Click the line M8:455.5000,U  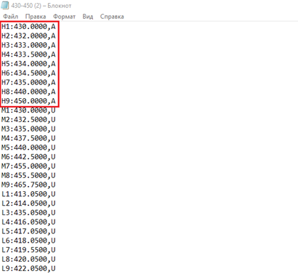tap(28, 175)
